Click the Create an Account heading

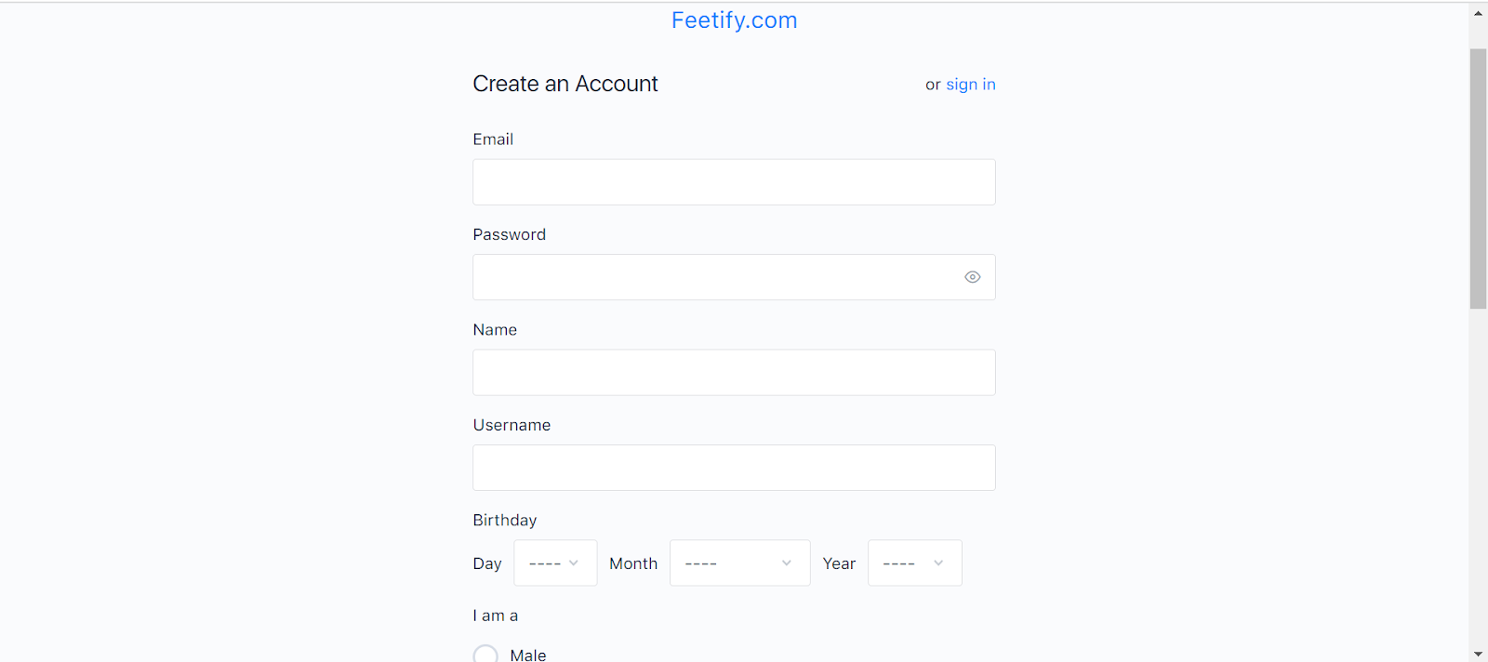pos(565,85)
